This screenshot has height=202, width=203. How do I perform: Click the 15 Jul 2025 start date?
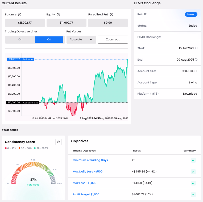pos(186,48)
